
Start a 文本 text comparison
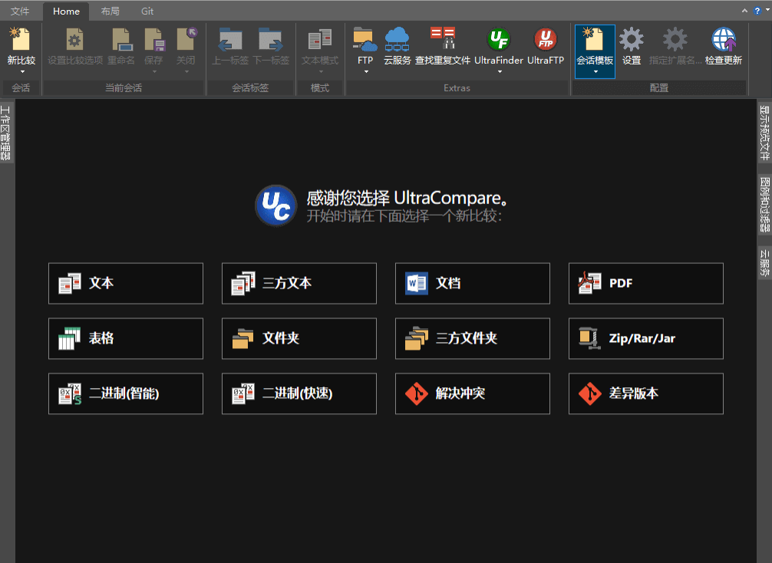pyautogui.click(x=126, y=284)
